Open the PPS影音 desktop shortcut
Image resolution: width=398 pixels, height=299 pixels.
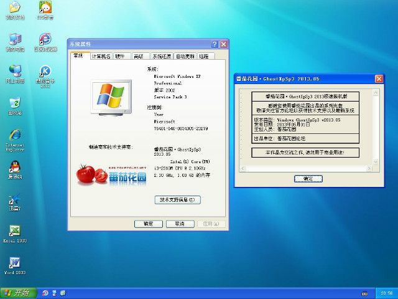tap(45, 10)
